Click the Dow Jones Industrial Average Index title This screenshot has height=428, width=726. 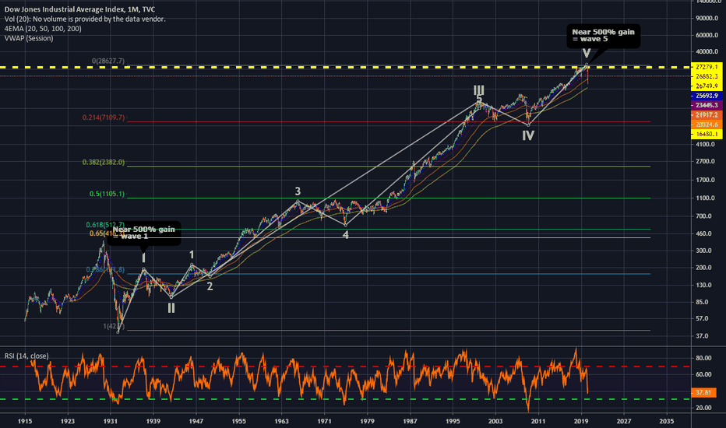pos(79,9)
